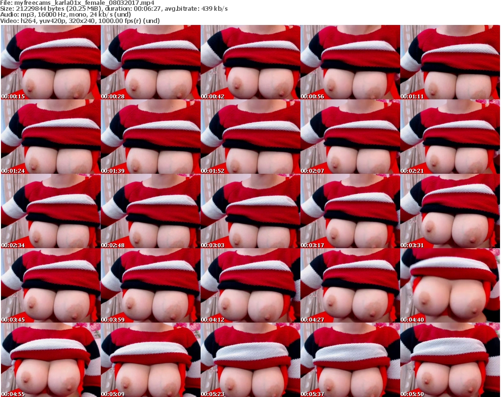The width and height of the screenshot is (501, 397).
Task: Select the frame stamped 00:02:34
Action: tap(51, 211)
